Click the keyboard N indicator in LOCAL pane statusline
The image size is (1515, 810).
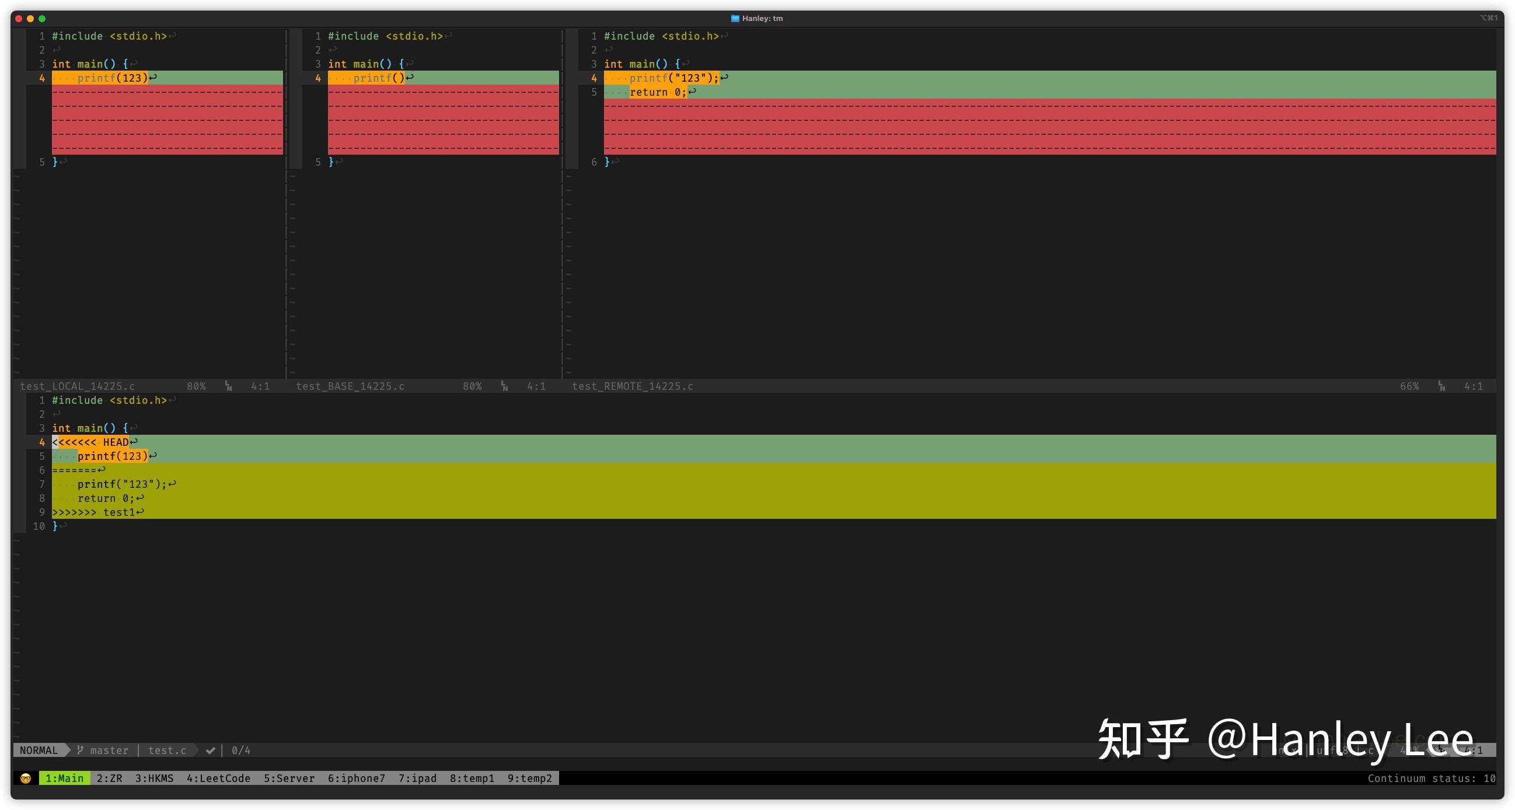click(228, 386)
